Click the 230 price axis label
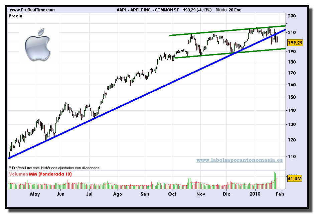The image size is (314, 214). 292,16
